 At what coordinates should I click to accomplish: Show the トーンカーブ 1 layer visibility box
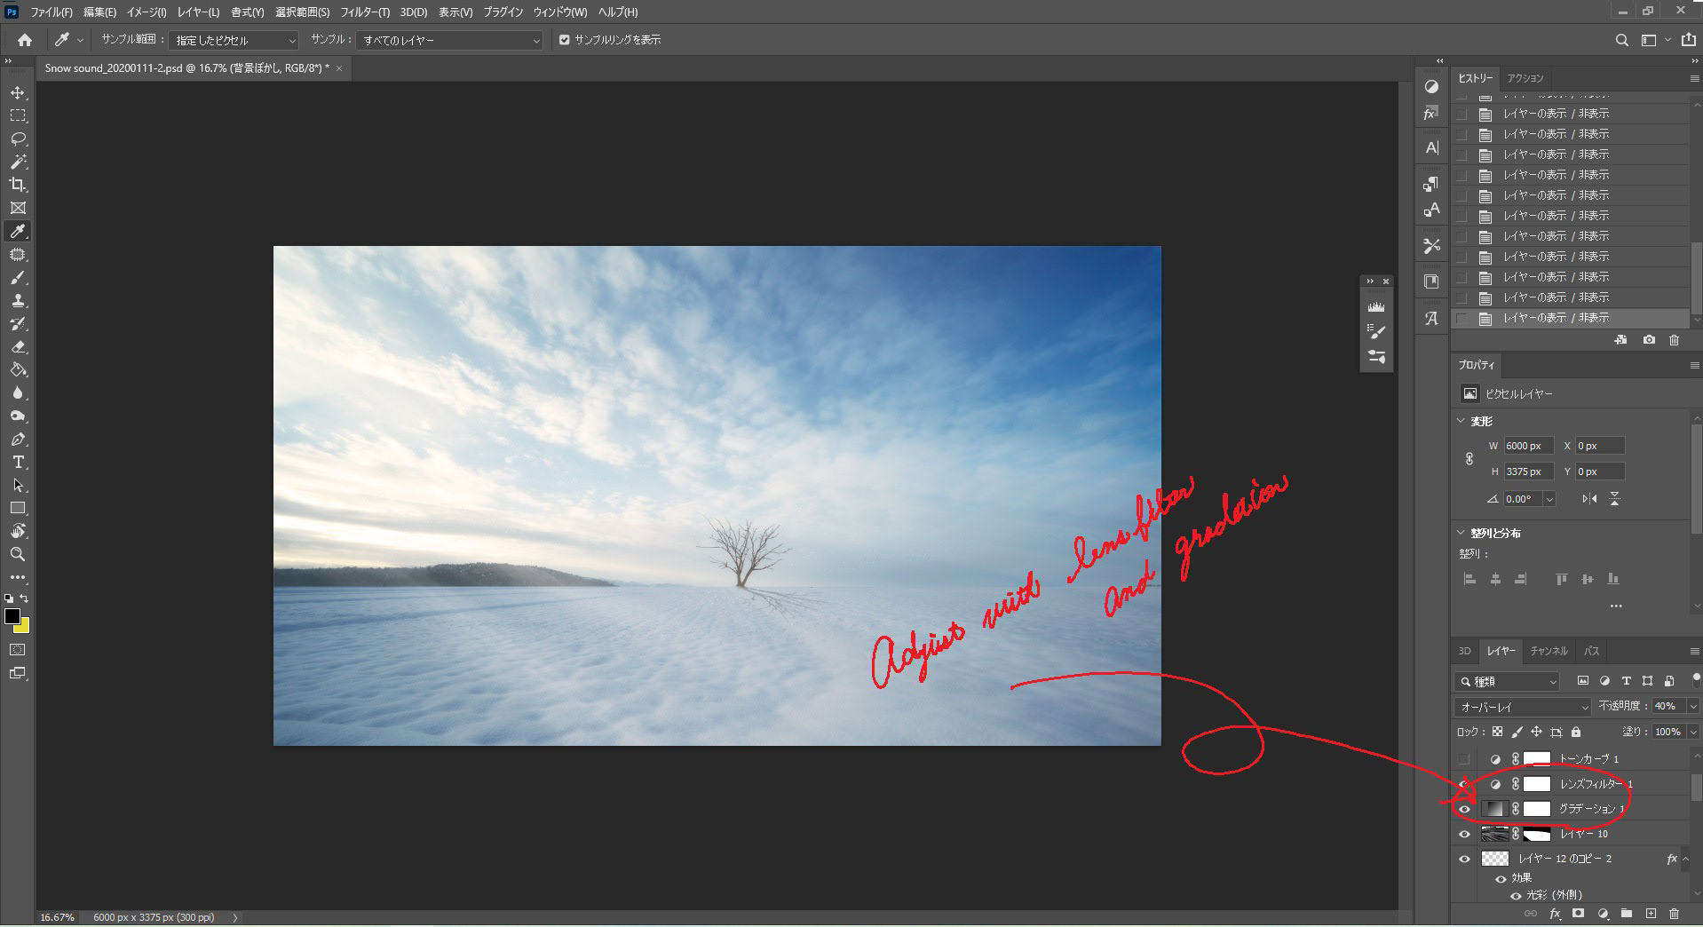[x=1464, y=759]
